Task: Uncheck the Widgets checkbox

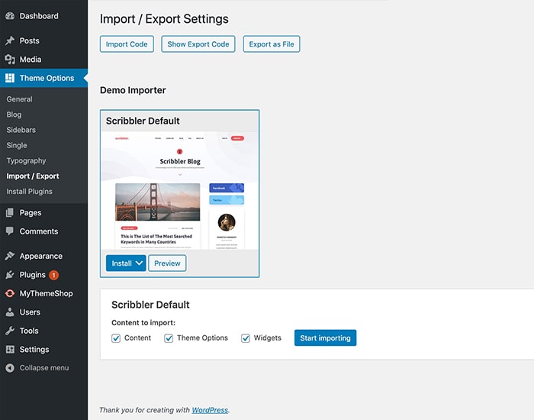Action: point(246,338)
